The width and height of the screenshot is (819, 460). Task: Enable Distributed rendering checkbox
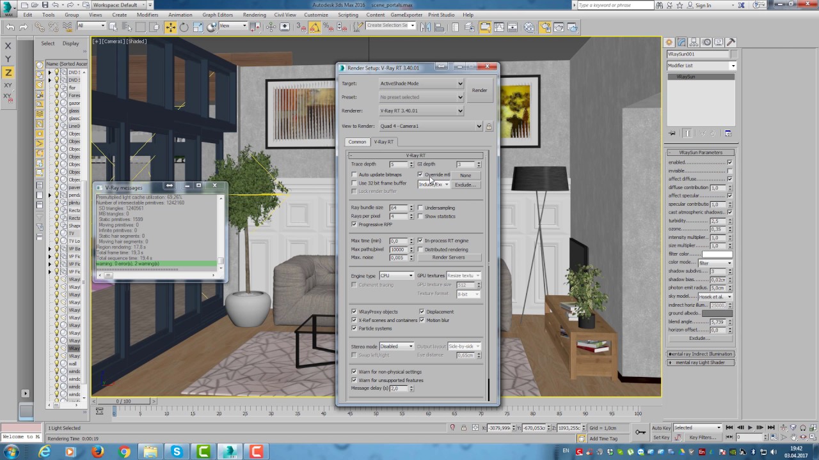coord(420,249)
